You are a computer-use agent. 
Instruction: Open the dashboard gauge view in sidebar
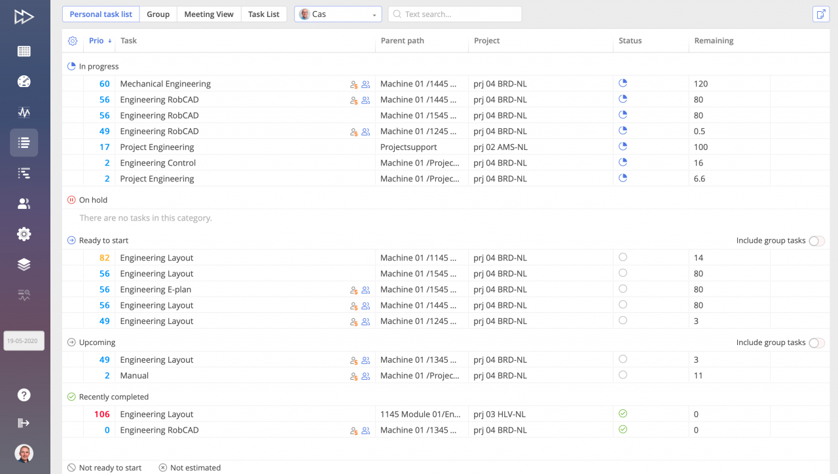(24, 81)
